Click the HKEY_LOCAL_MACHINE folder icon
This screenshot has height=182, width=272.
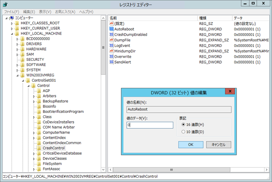pyautogui.click(x=17, y=34)
